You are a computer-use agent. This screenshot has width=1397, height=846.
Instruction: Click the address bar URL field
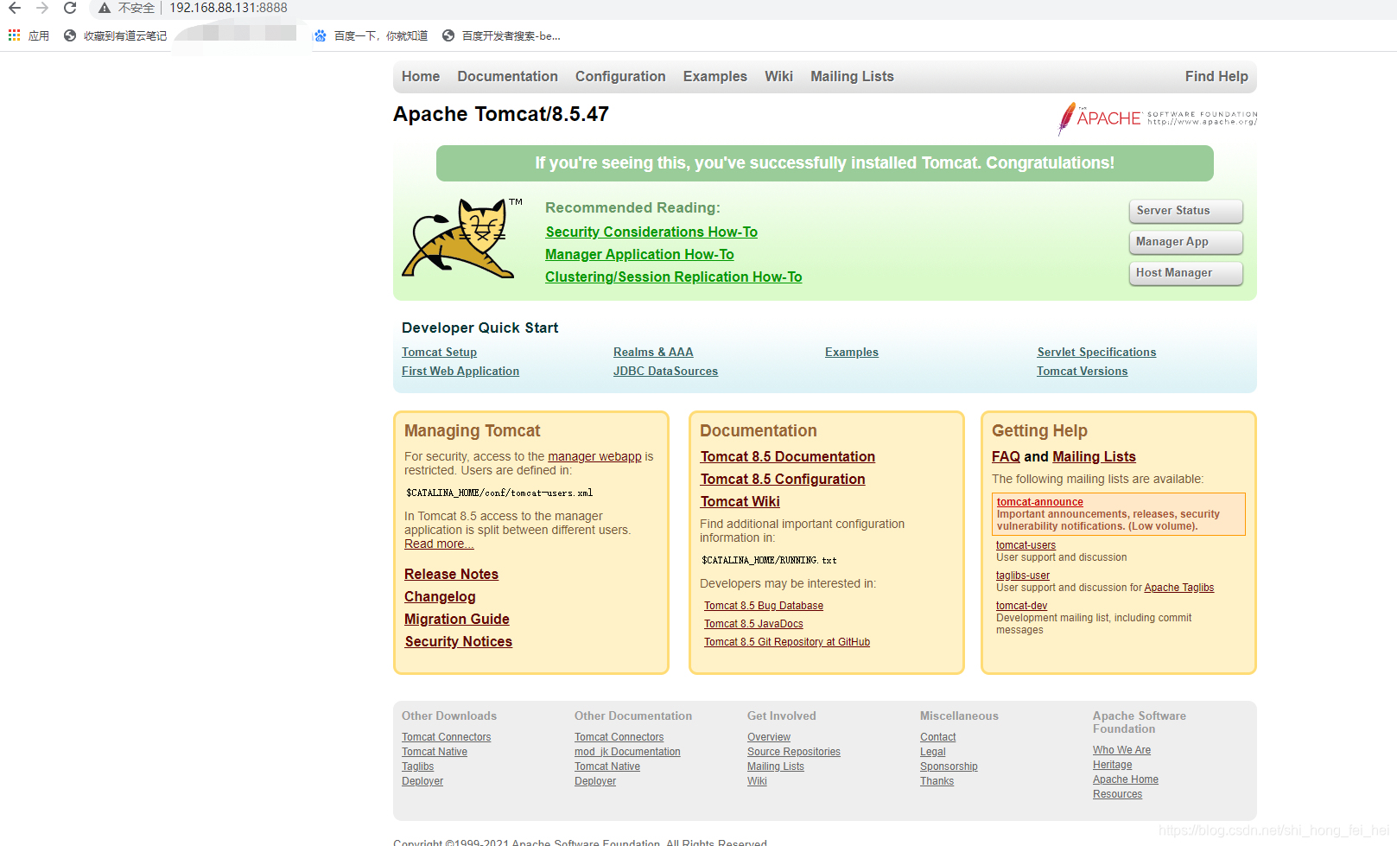[228, 8]
